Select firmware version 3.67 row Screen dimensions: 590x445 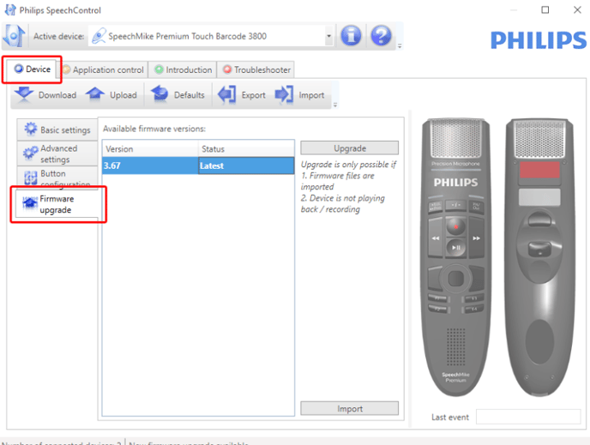tap(198, 165)
